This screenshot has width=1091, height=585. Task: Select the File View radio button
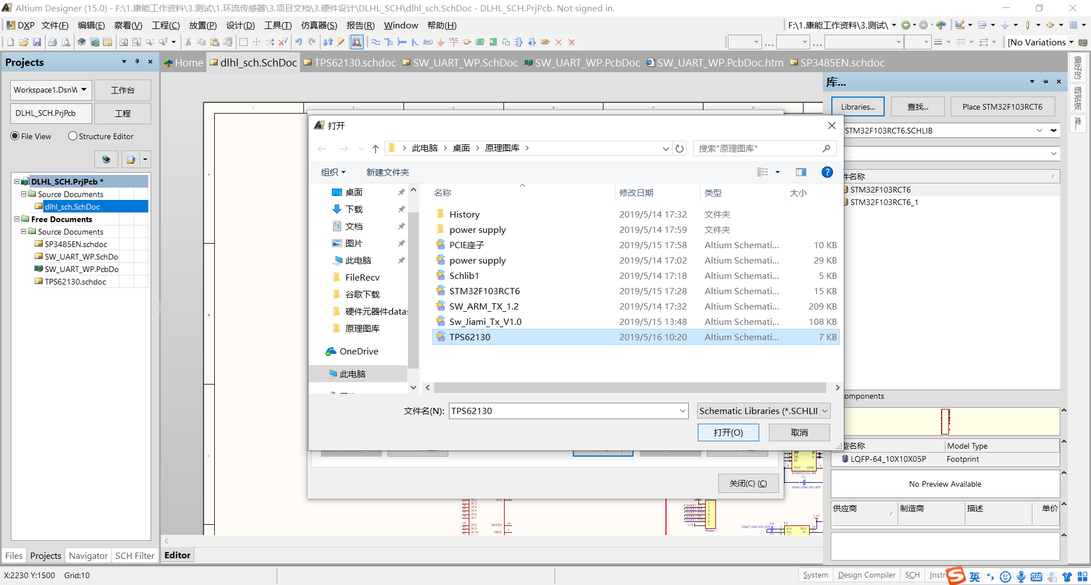coord(15,136)
